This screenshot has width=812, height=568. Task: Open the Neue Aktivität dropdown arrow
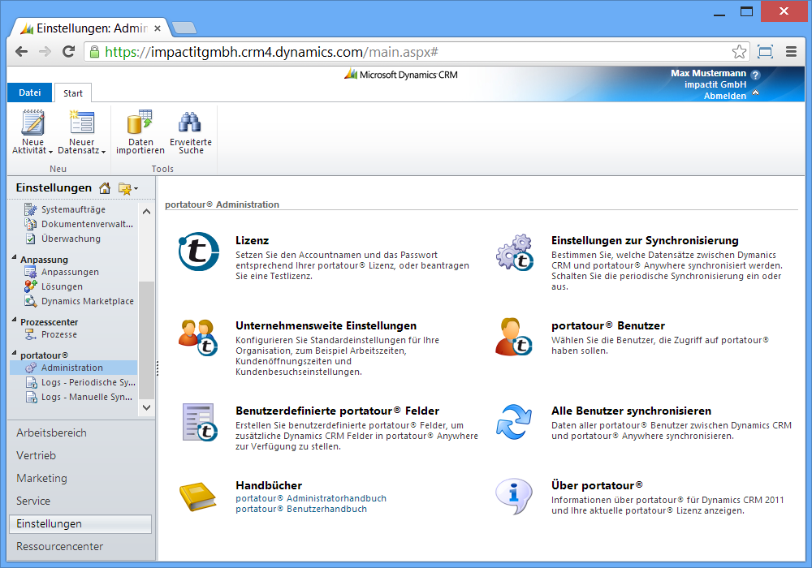(50, 152)
